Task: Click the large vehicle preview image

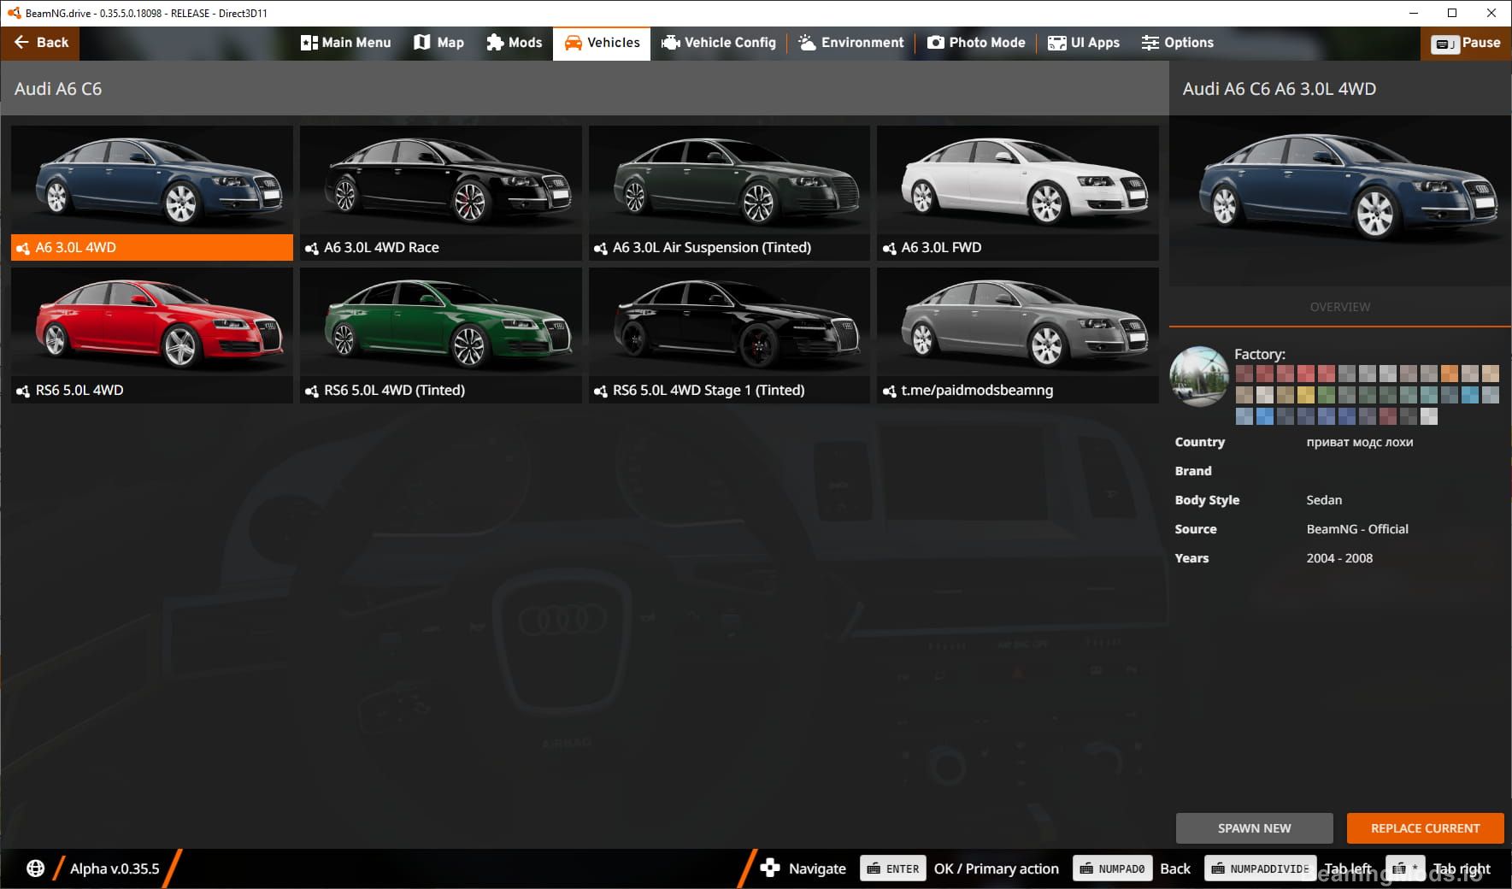Action: point(1339,200)
